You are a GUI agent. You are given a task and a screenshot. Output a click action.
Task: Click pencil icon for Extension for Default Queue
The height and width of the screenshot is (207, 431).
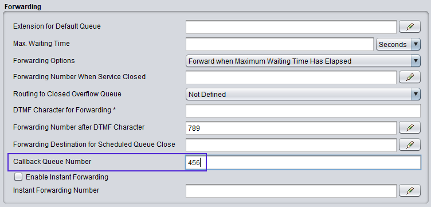tap(410, 27)
